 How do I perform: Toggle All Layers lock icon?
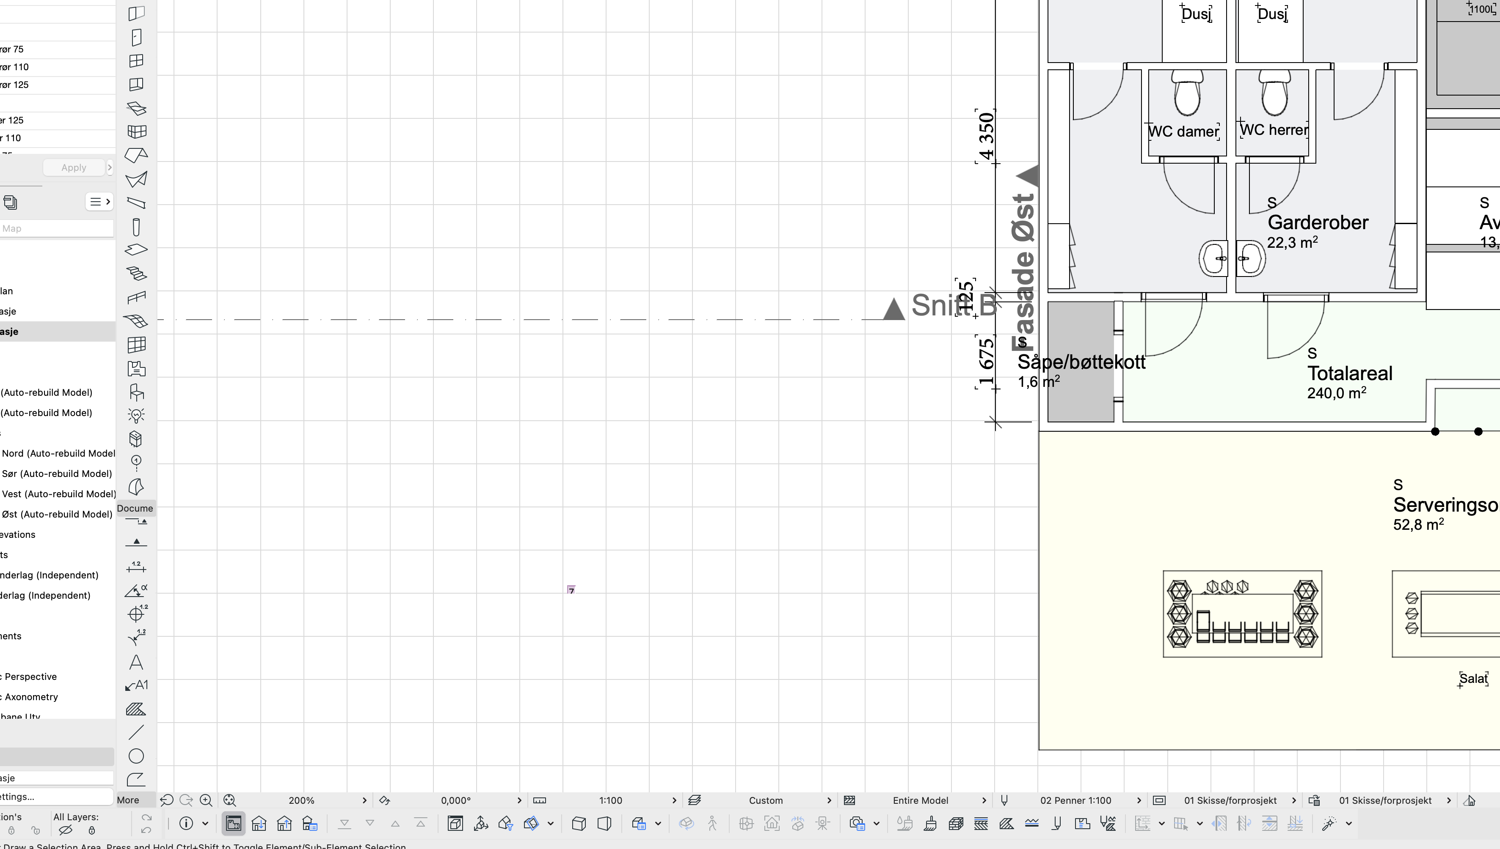point(92,830)
